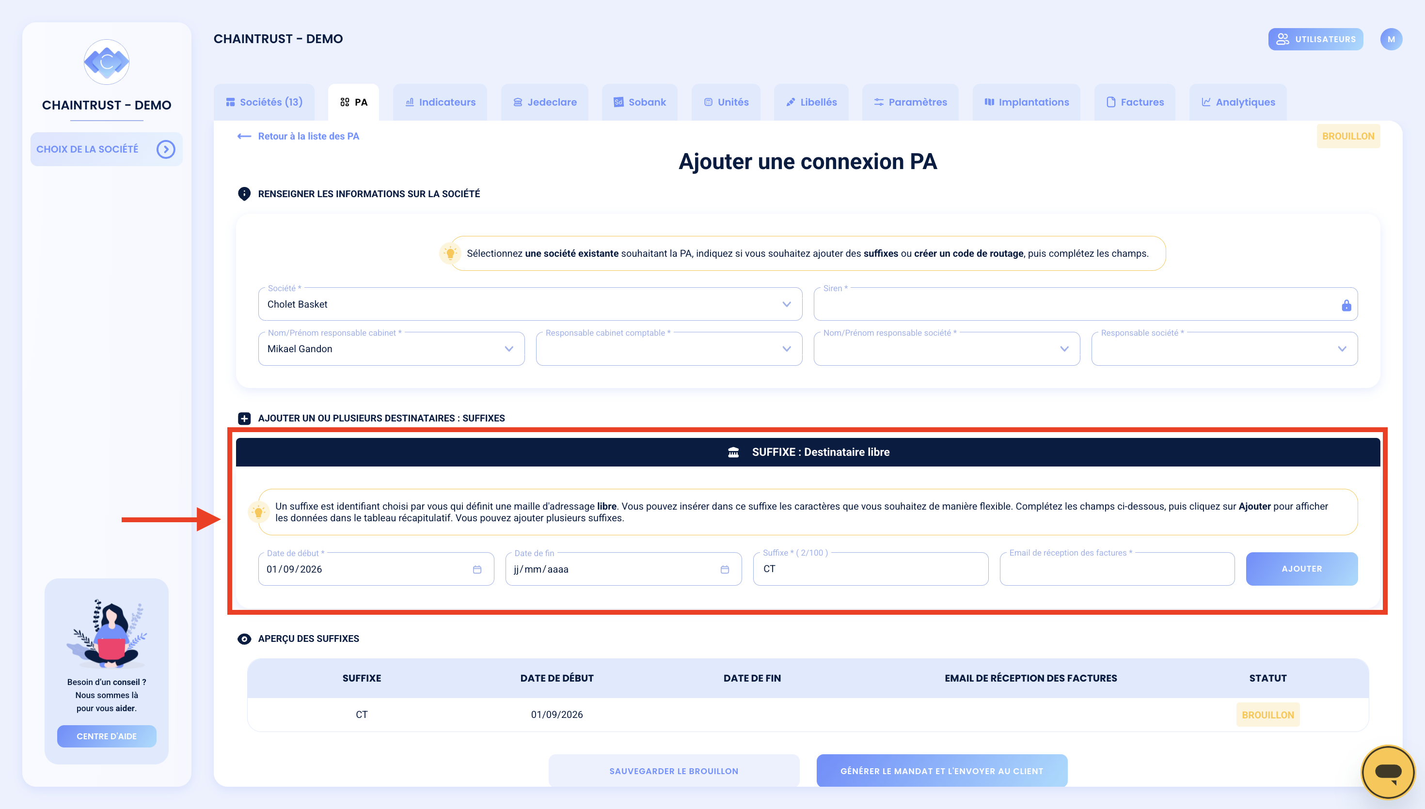Click the Implantations icon

tap(989, 102)
